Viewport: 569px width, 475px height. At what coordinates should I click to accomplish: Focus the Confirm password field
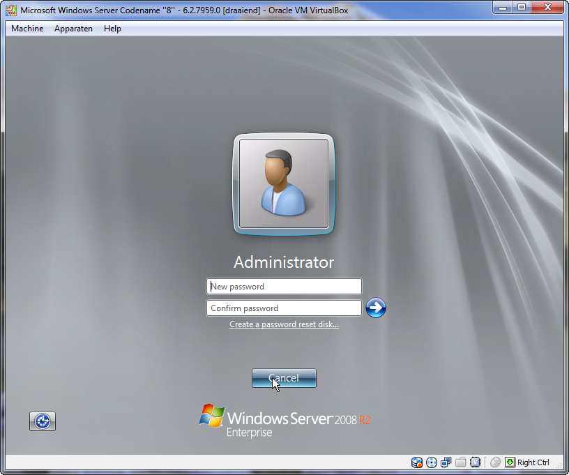pos(284,308)
